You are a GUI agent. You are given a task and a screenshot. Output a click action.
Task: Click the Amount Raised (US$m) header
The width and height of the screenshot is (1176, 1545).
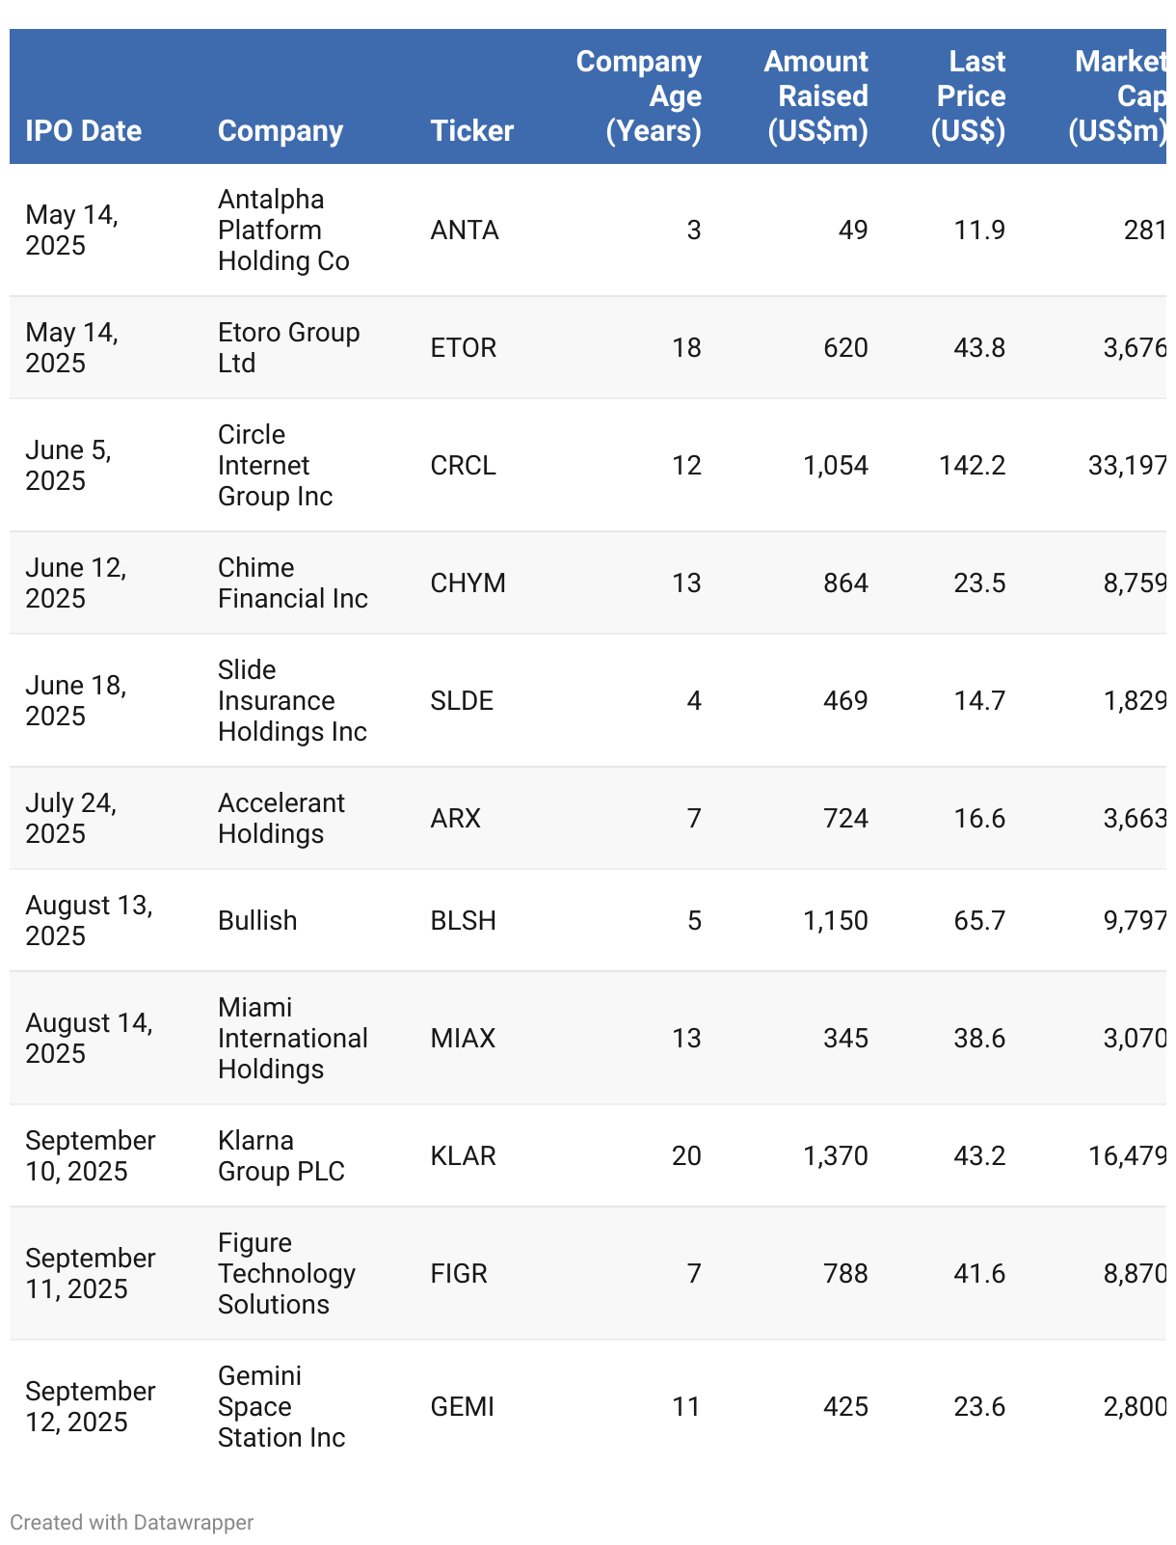(x=816, y=96)
